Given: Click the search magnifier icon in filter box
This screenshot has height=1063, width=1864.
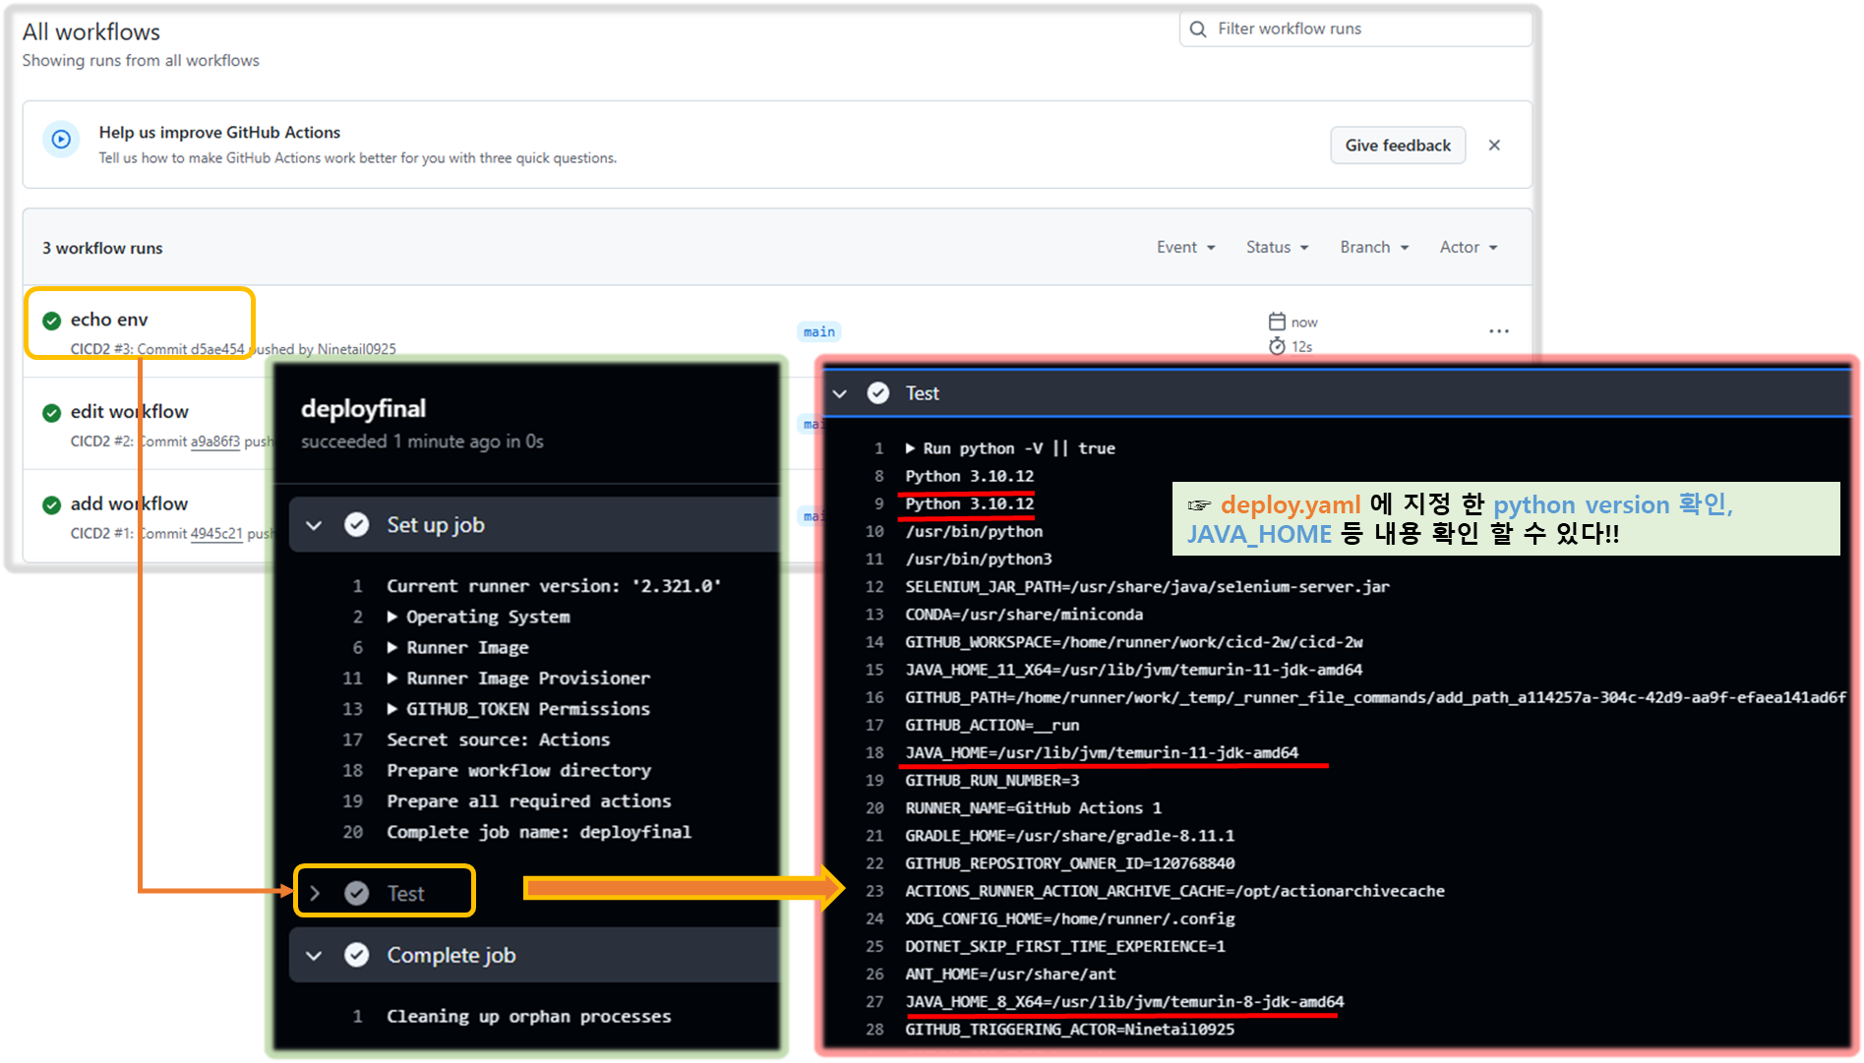Looking at the screenshot, I should [1198, 29].
